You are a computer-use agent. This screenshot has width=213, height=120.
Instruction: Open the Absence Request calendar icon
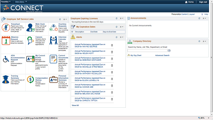(x=6, y=41)
